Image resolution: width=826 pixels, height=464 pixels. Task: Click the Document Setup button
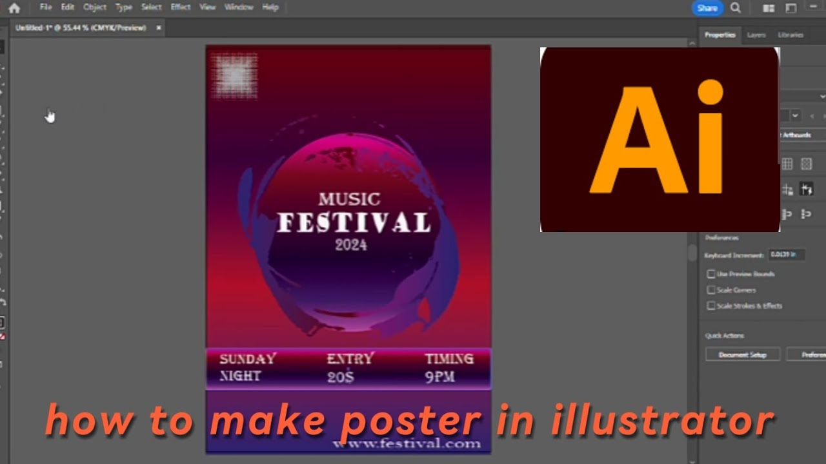(x=742, y=354)
